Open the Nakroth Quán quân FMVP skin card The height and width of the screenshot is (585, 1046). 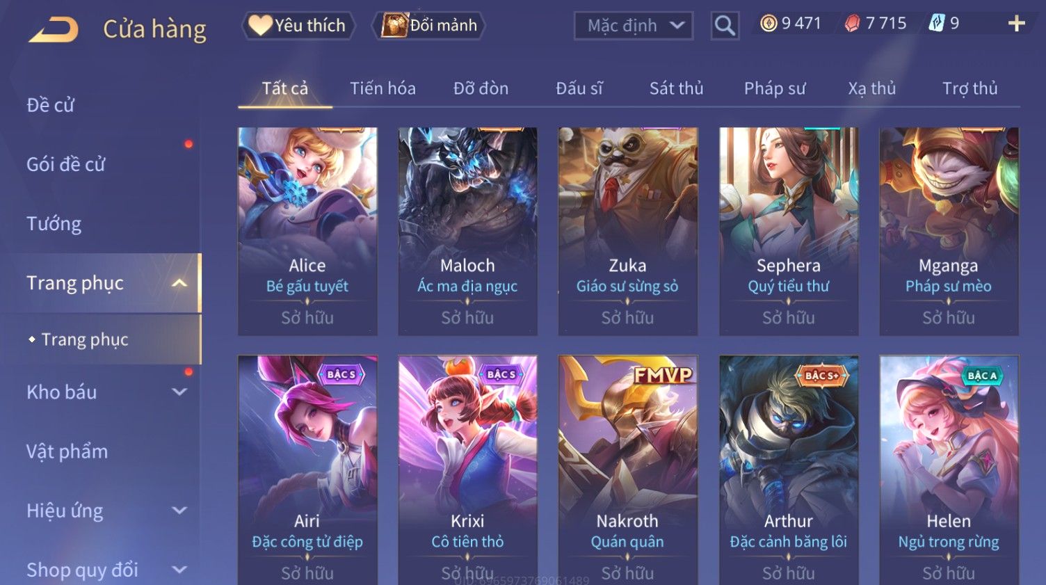(627, 470)
